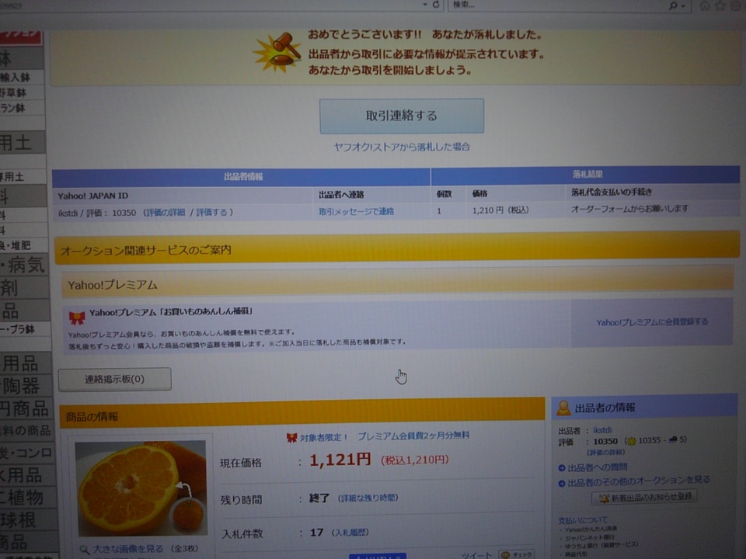Click the 10355 good-rating sun icon
The height and width of the screenshot is (559, 746).
[x=631, y=441]
